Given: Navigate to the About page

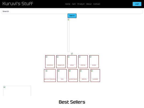Looking at the screenshot, I should pyautogui.click(x=89, y=4).
